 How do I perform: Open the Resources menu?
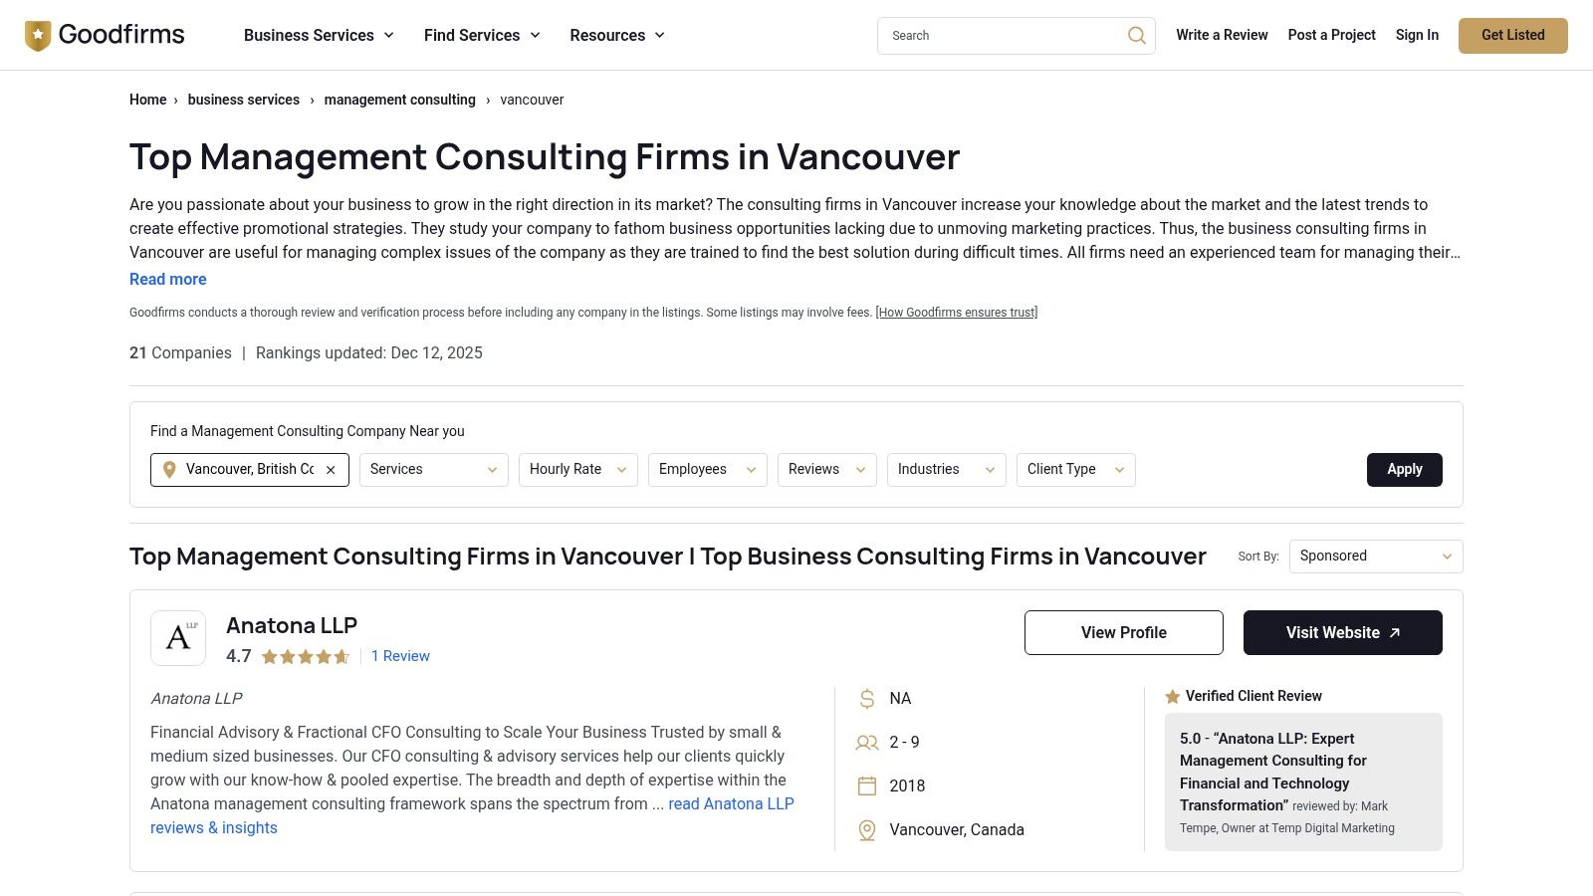[x=616, y=35]
